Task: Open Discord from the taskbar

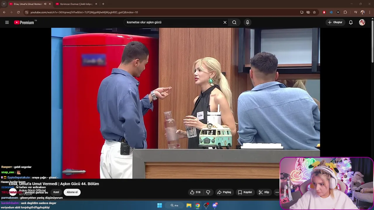Action: [x=215, y=205]
